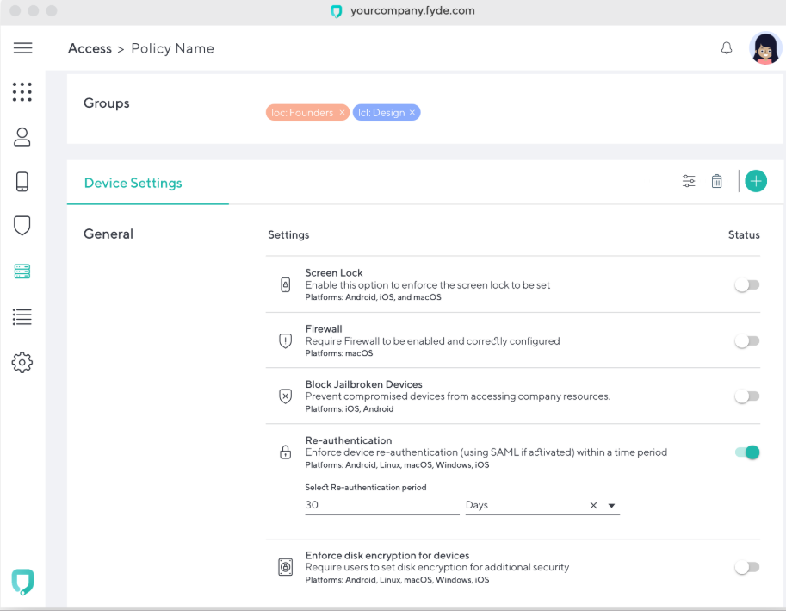Enable Block Jailbroken Devices toggle
This screenshot has width=786, height=611.
pos(746,396)
